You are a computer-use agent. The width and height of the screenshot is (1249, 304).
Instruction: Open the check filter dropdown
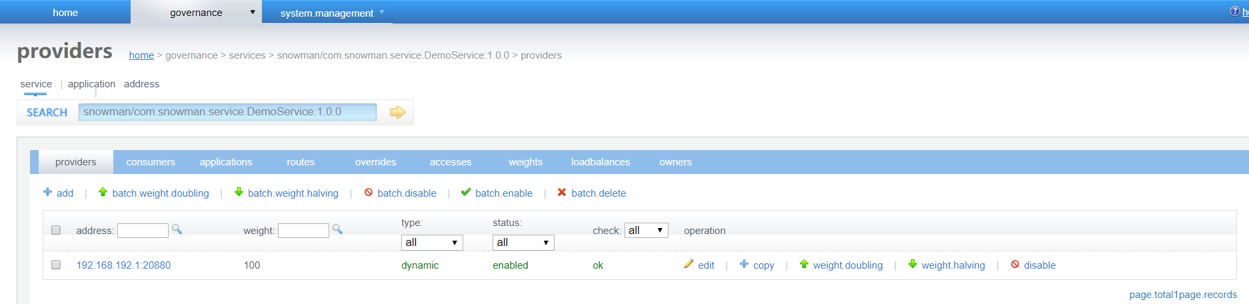[646, 230]
